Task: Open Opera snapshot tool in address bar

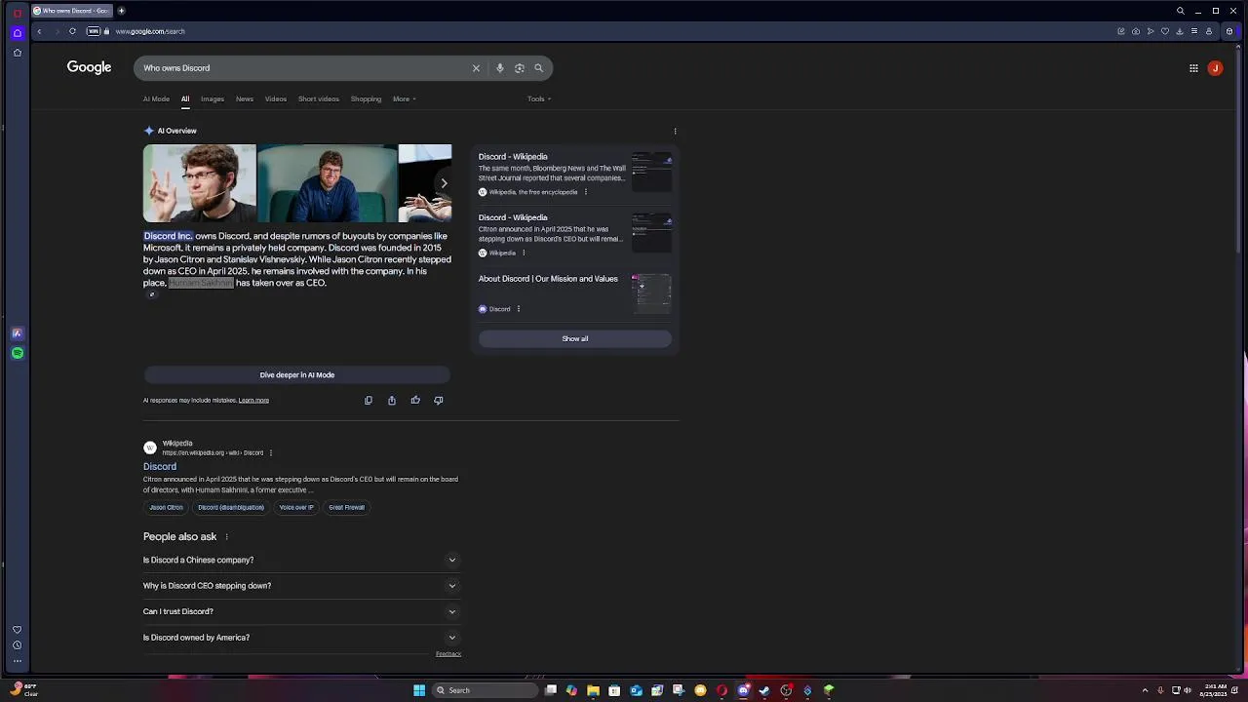Action: click(x=1136, y=31)
